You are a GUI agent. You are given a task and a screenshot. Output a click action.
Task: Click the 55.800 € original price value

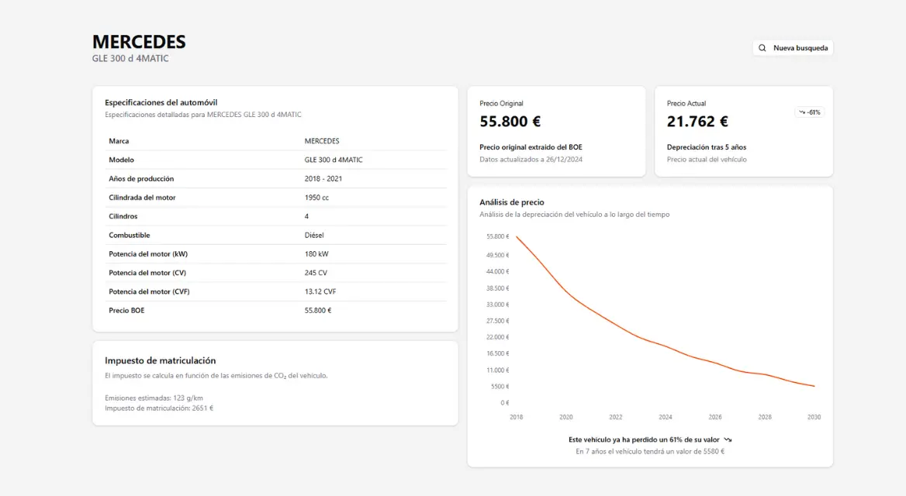pyautogui.click(x=510, y=122)
